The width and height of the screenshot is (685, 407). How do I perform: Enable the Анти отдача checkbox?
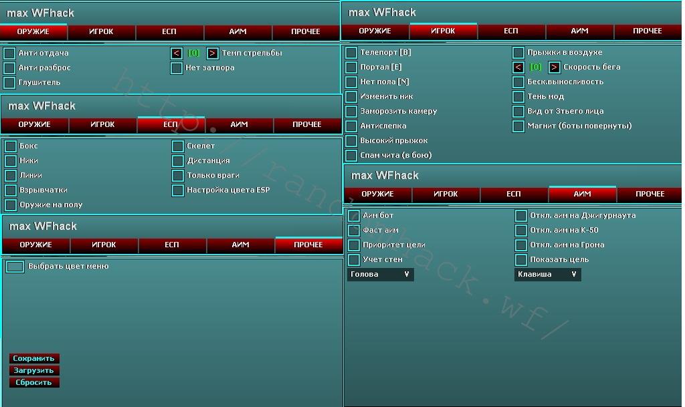point(9,53)
